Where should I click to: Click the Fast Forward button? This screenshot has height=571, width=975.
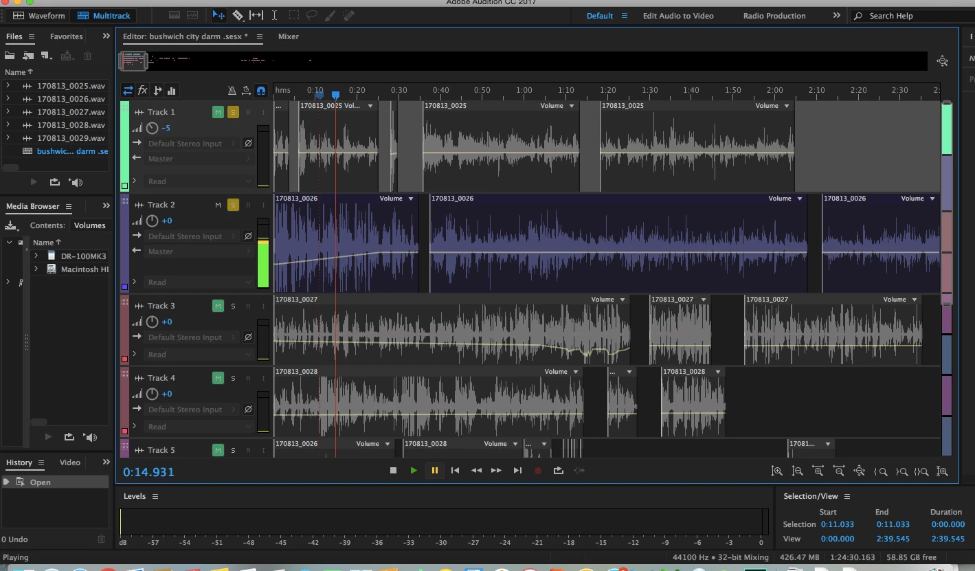coord(496,471)
